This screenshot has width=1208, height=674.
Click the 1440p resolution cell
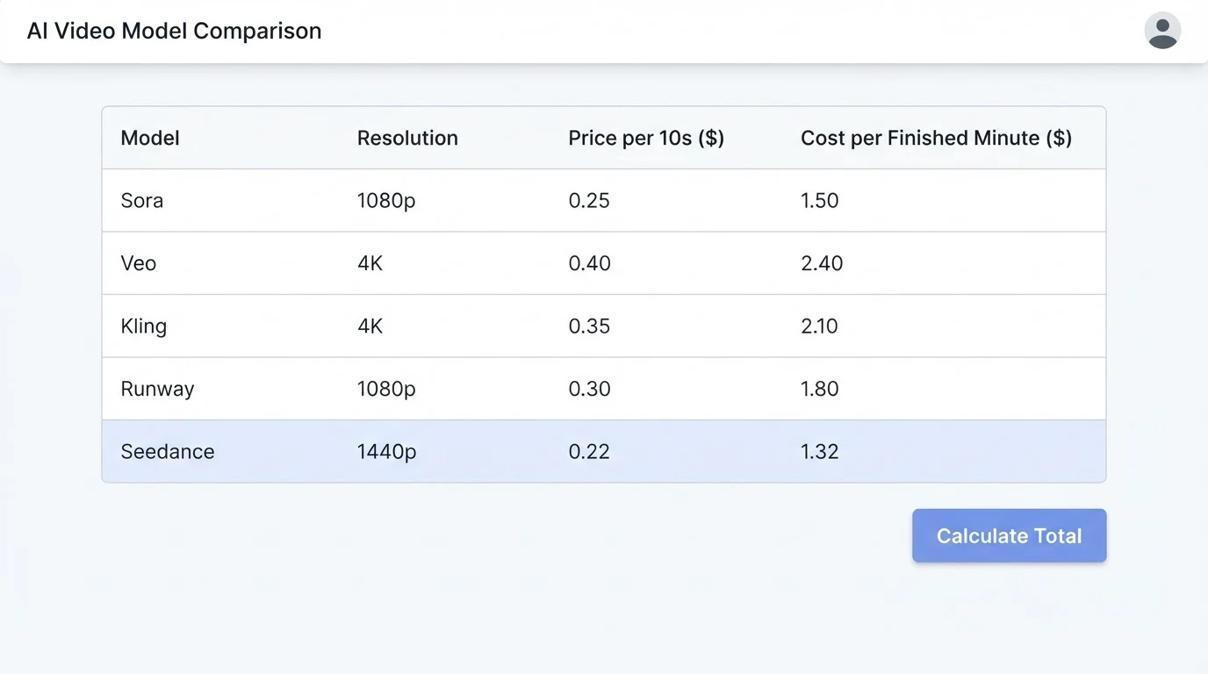[x=386, y=453]
